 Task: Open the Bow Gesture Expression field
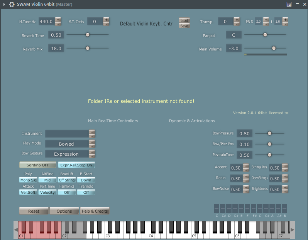[67, 154]
